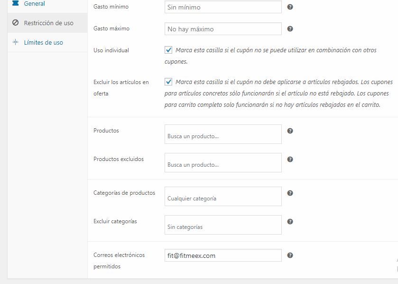Viewport: 398px width, 284px height.
Task: Click help icon for Correos electrónicos permitidos
Action: [290, 256]
